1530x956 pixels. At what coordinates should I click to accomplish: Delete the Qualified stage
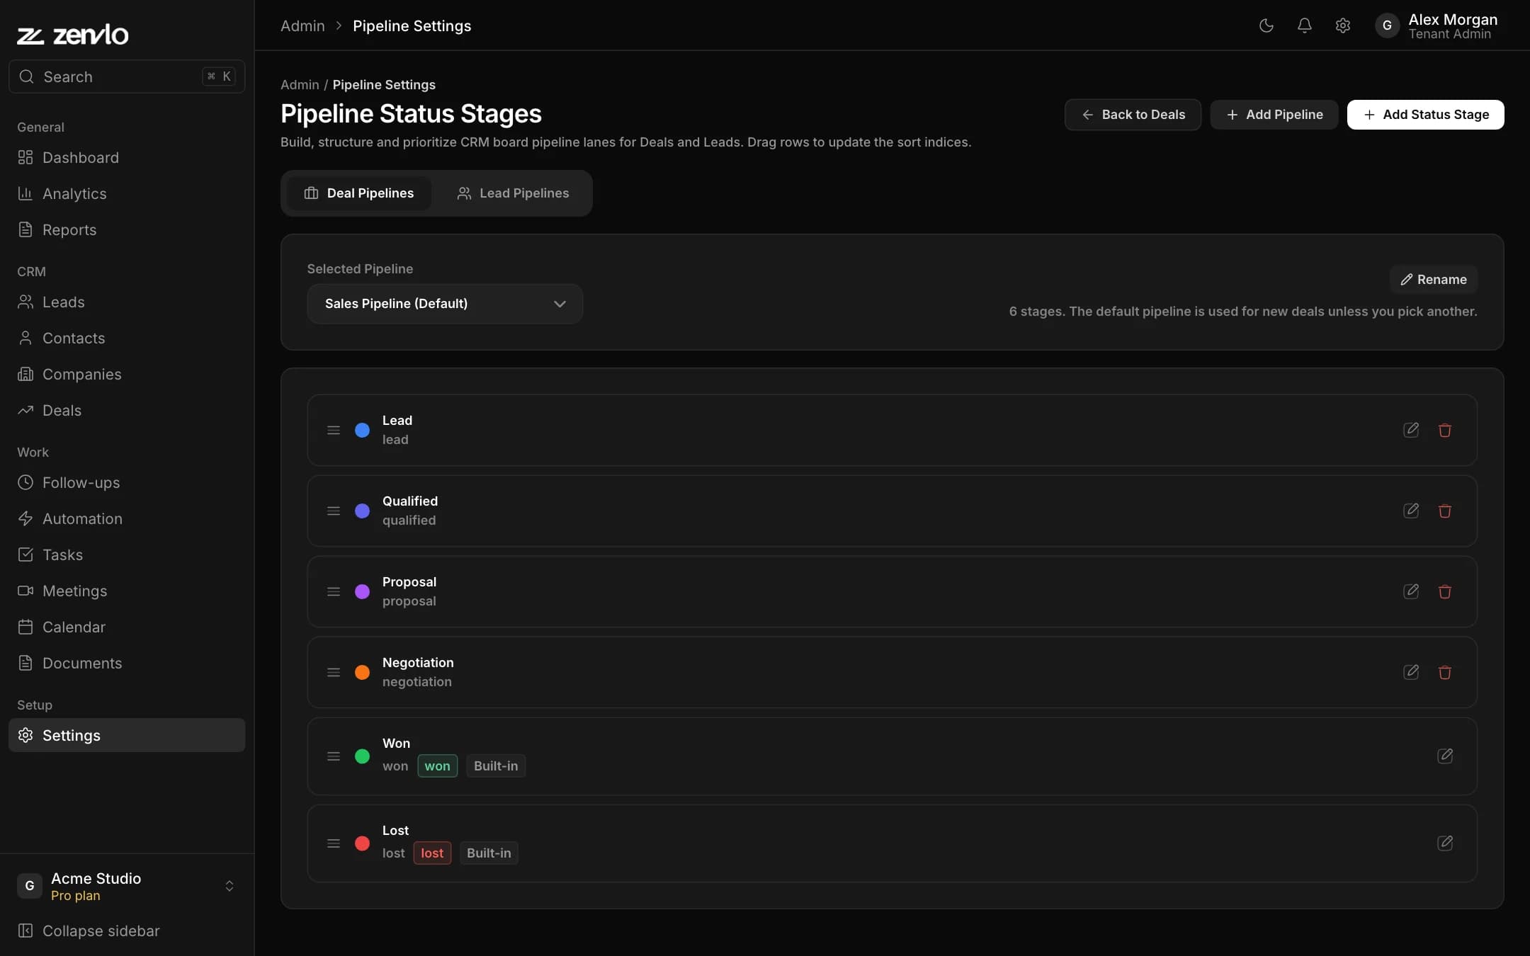(1445, 511)
